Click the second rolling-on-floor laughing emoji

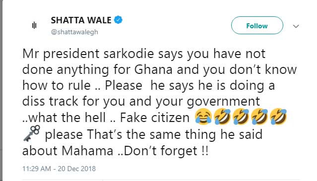click(x=241, y=117)
